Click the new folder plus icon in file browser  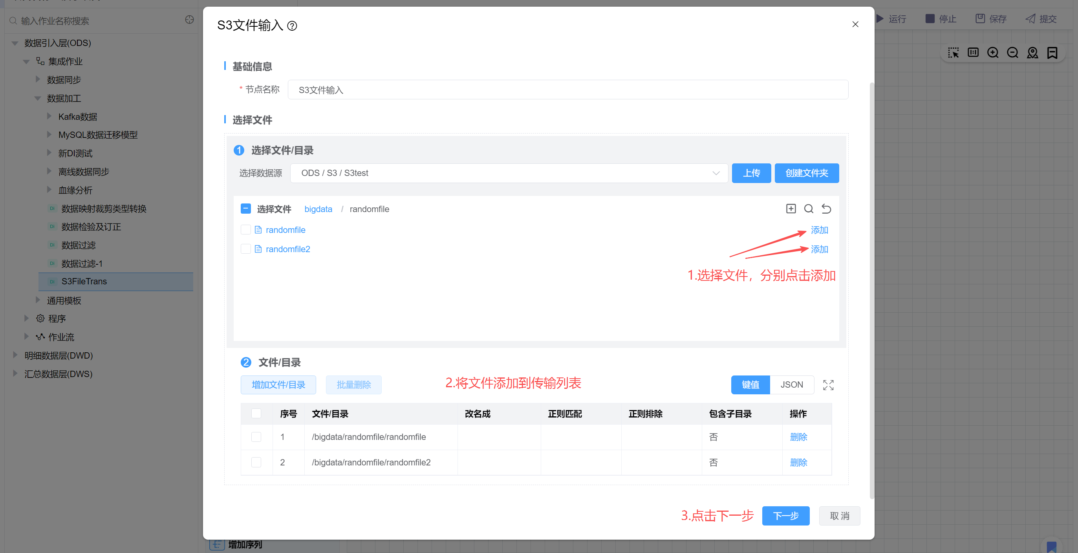coord(791,209)
